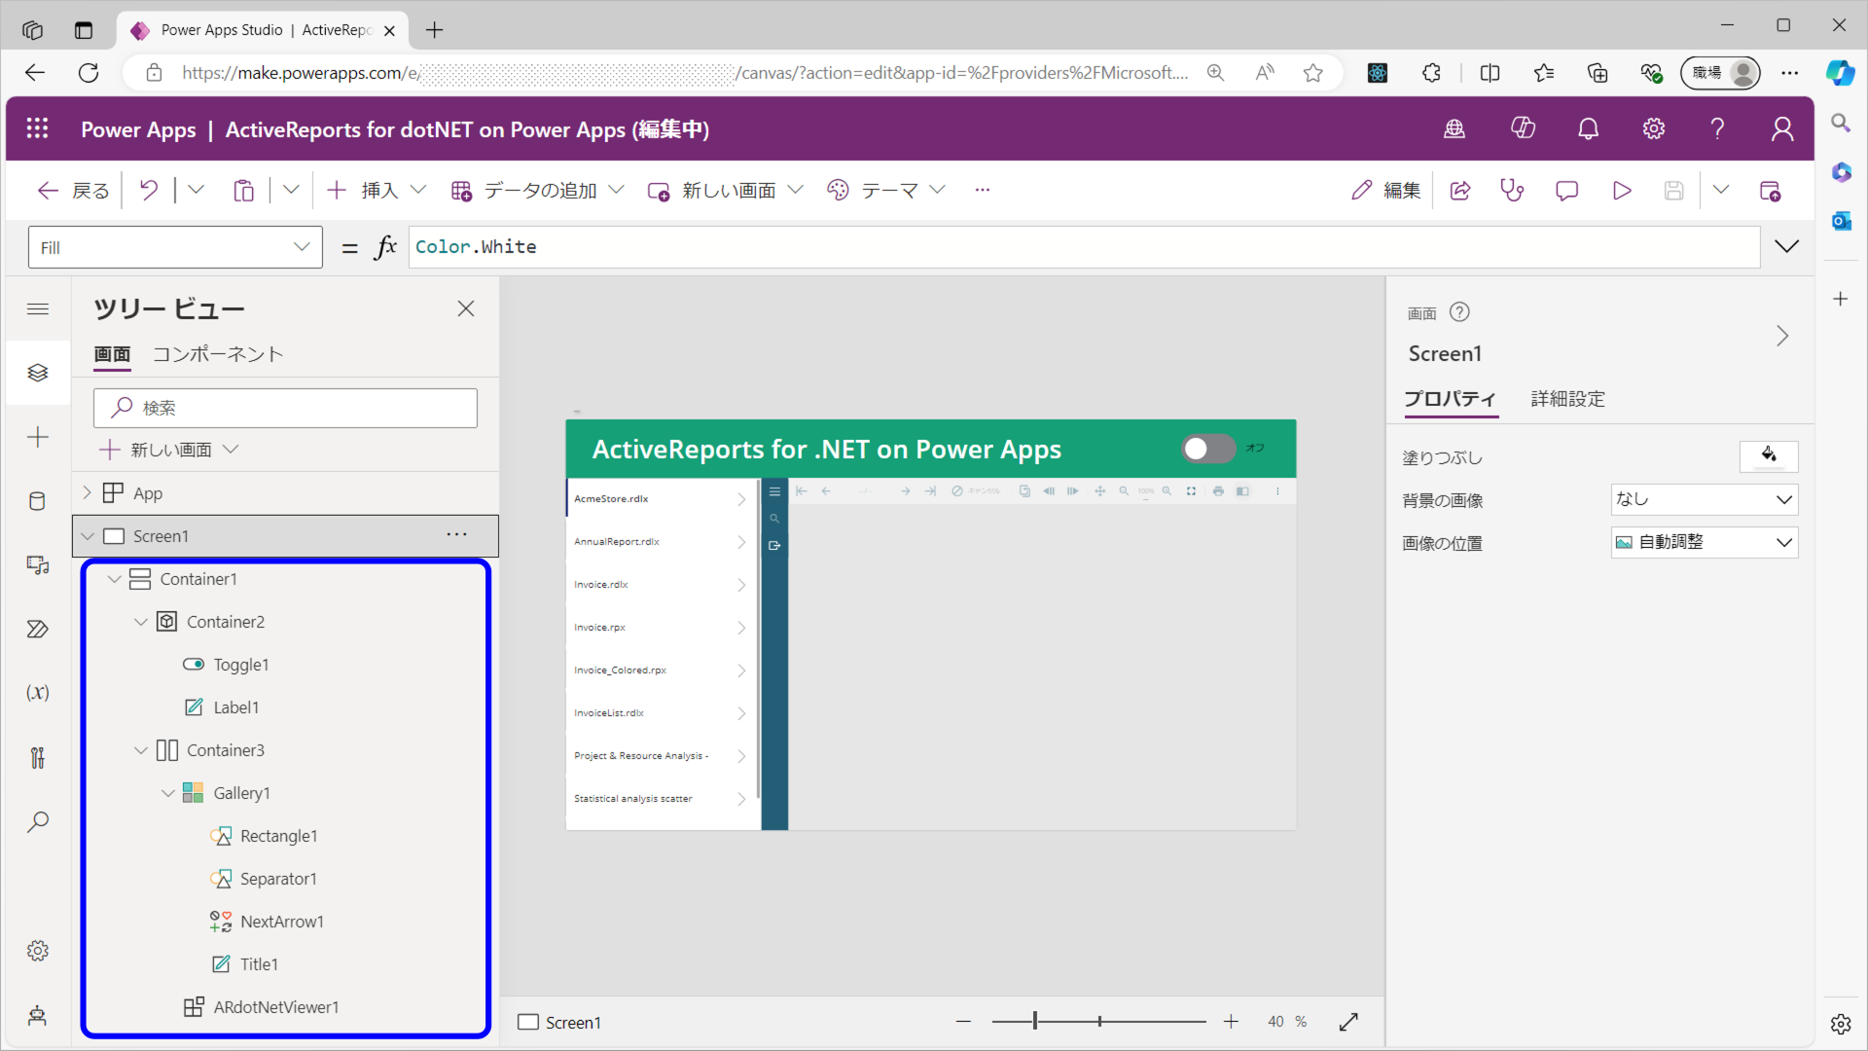This screenshot has width=1868, height=1051.
Task: Adjust the canvas zoom slider
Action: pyautogui.click(x=1098, y=1022)
